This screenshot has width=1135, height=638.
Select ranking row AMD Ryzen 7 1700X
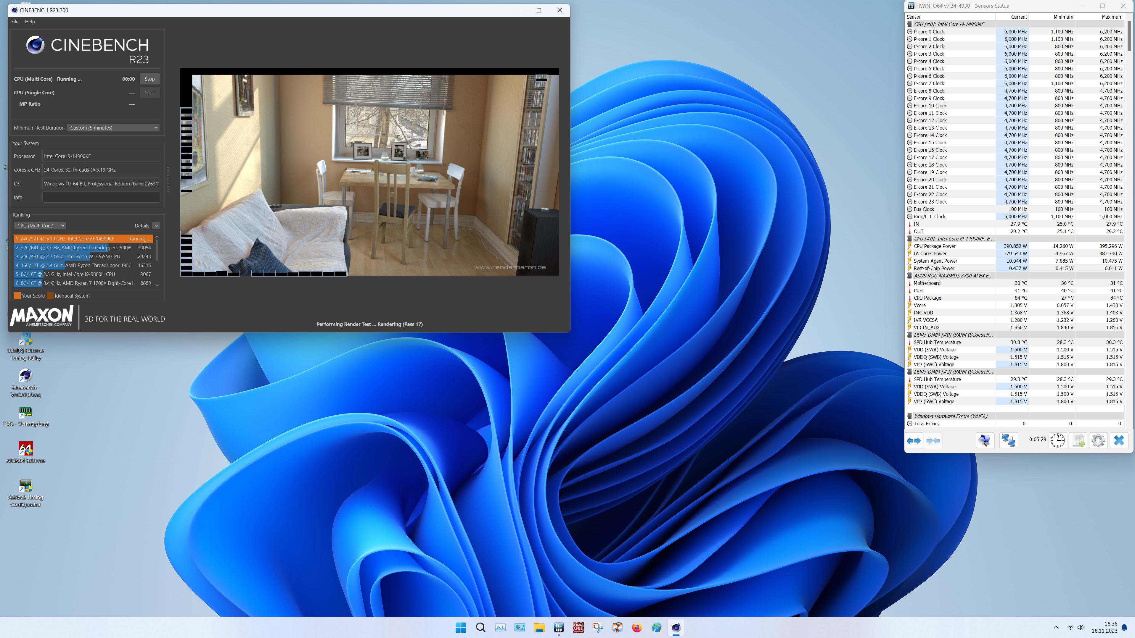pos(84,283)
